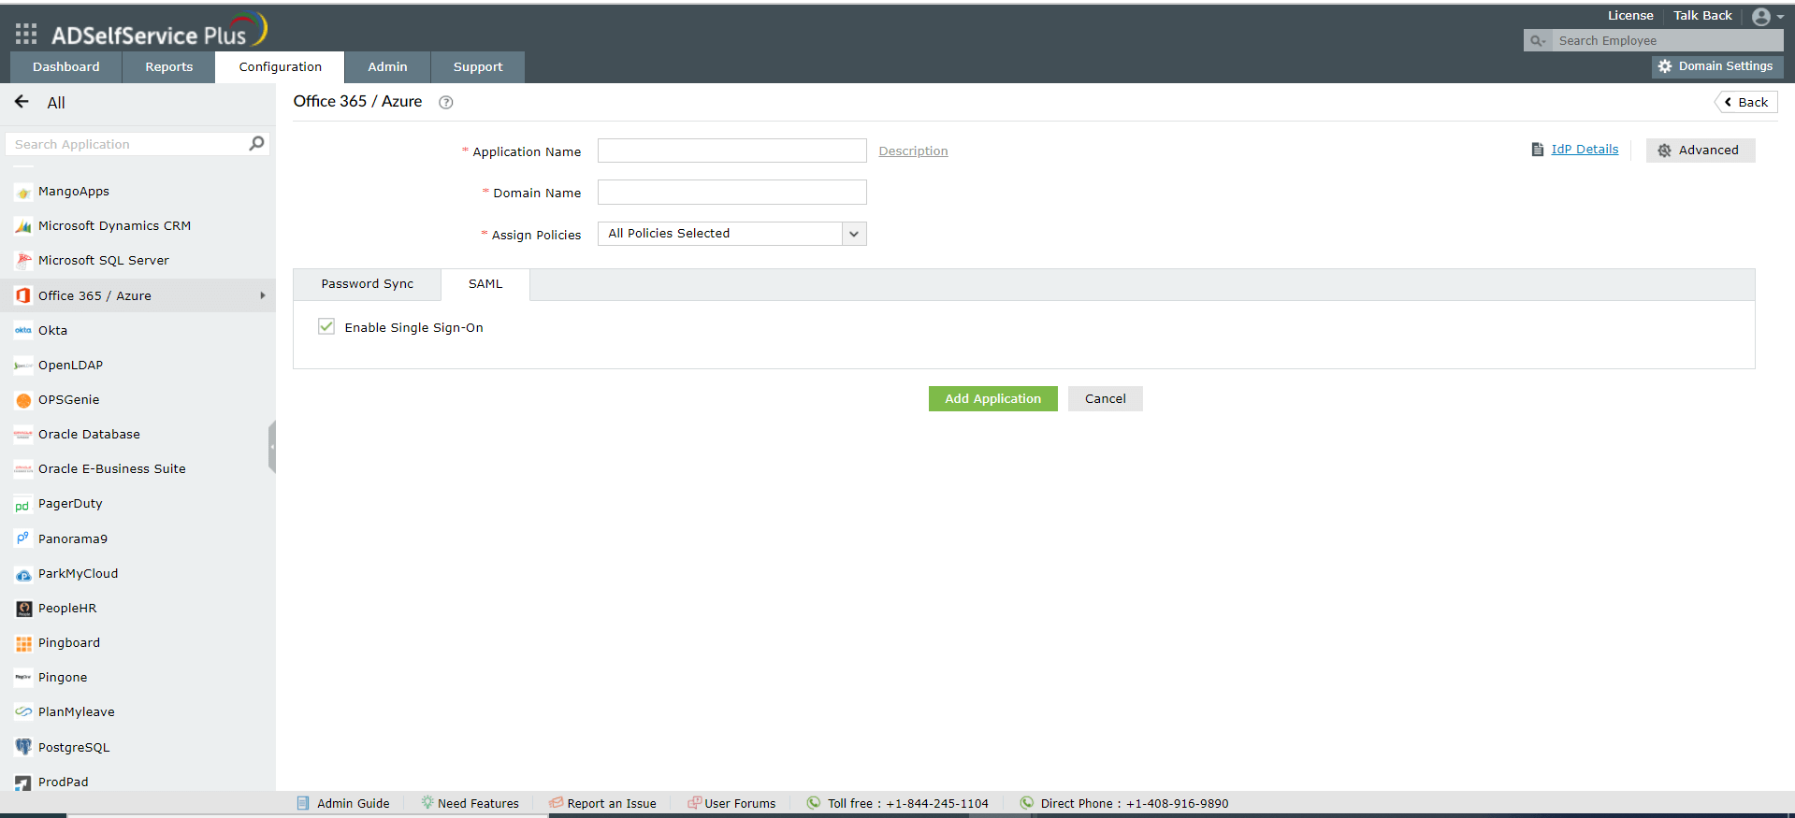
Task: Switch to the Password Sync tab
Action: (367, 284)
